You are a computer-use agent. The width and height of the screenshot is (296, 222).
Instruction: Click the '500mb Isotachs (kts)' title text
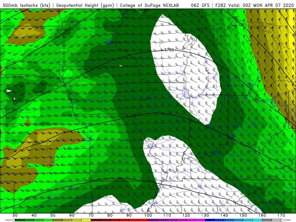(26, 5)
